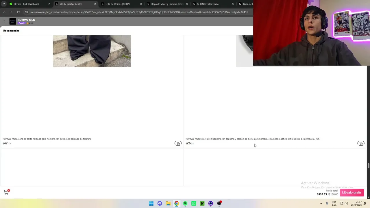Open the tab search dropdown in Chrome
Screen dimensions: 370x208
(4, 4)
